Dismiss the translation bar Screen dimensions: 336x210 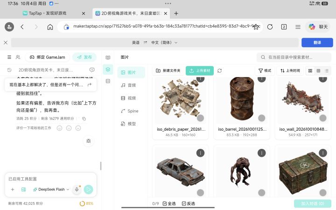coord(6,42)
